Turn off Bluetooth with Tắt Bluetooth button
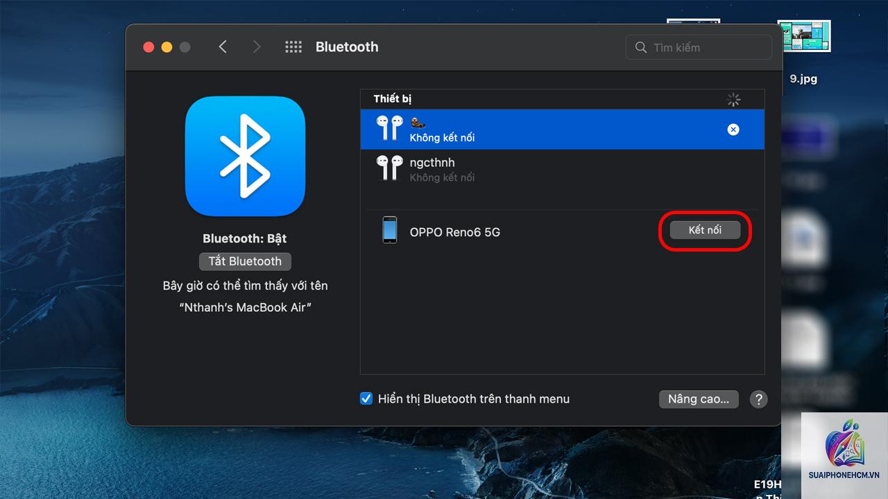 click(245, 261)
